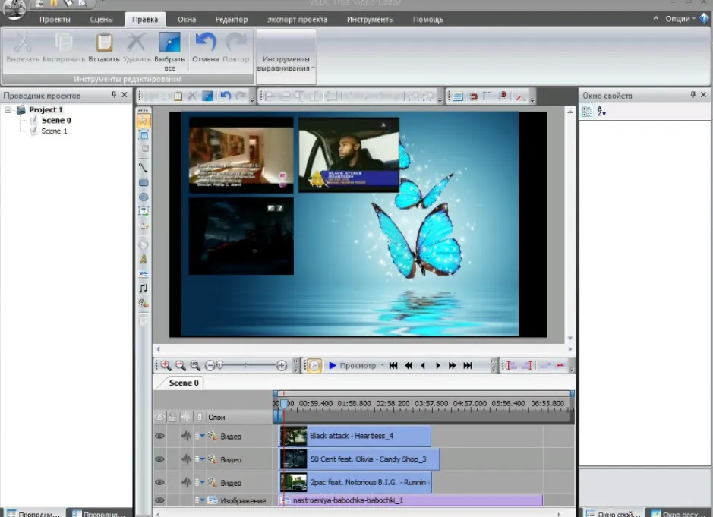
Task: Hide the Black attack video layer
Action: [159, 436]
